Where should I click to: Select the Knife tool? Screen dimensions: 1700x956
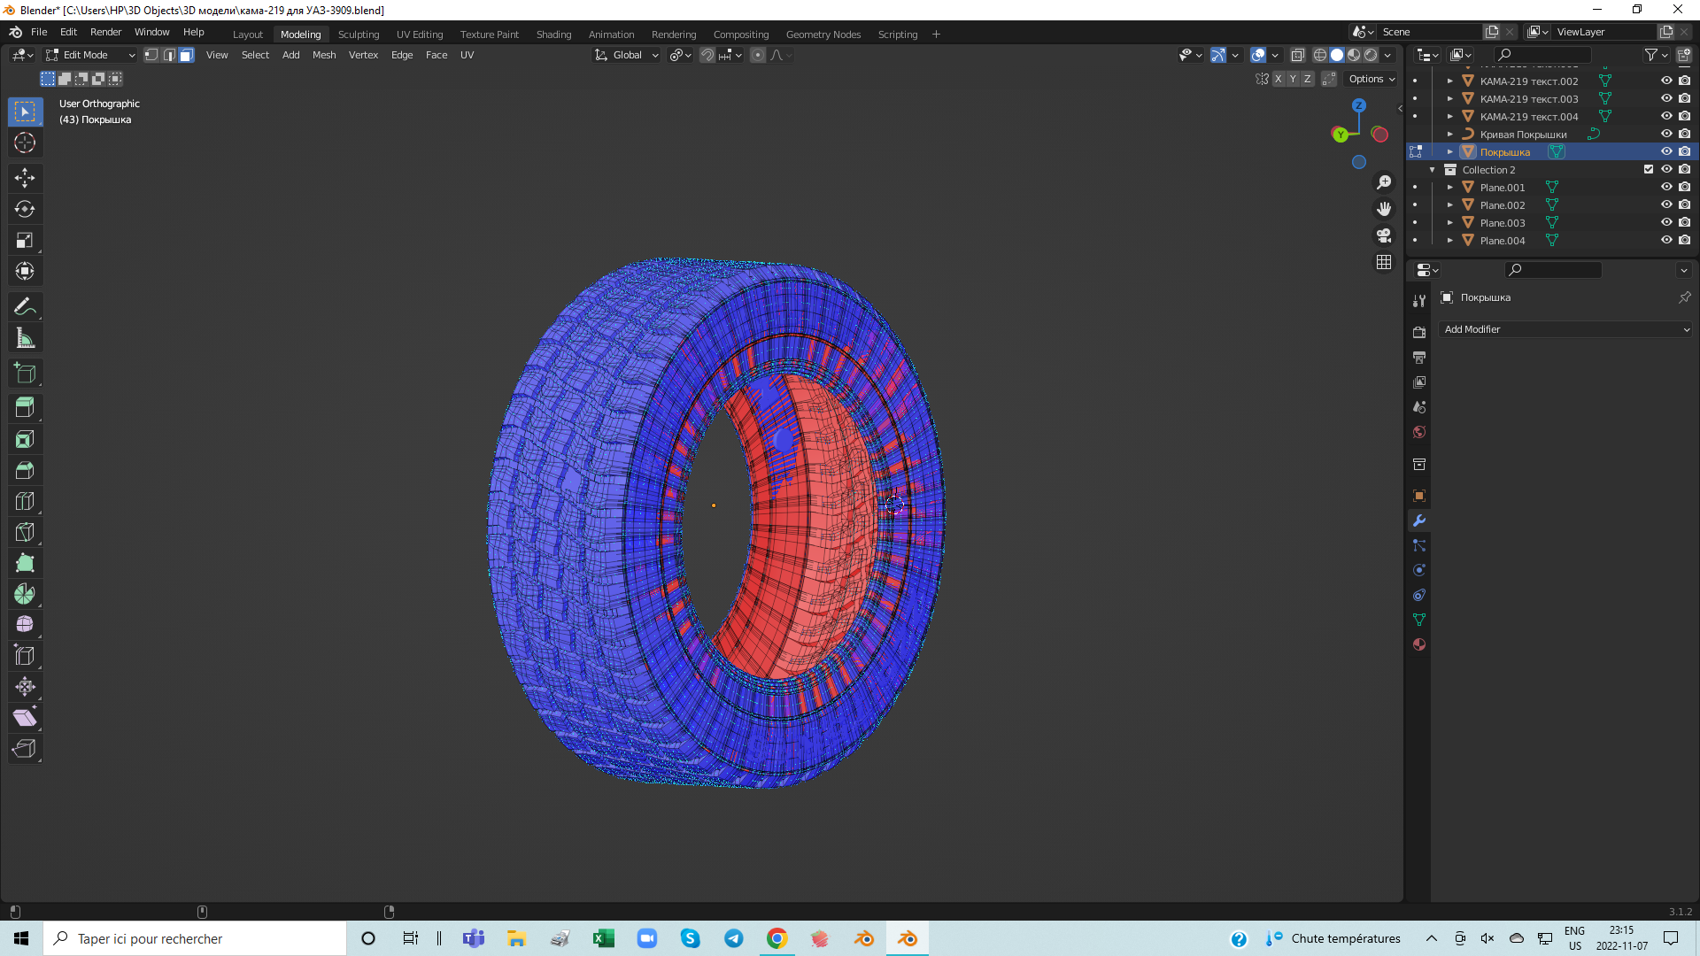click(25, 532)
